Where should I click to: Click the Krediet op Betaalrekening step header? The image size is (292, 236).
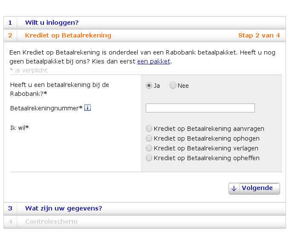point(68,35)
